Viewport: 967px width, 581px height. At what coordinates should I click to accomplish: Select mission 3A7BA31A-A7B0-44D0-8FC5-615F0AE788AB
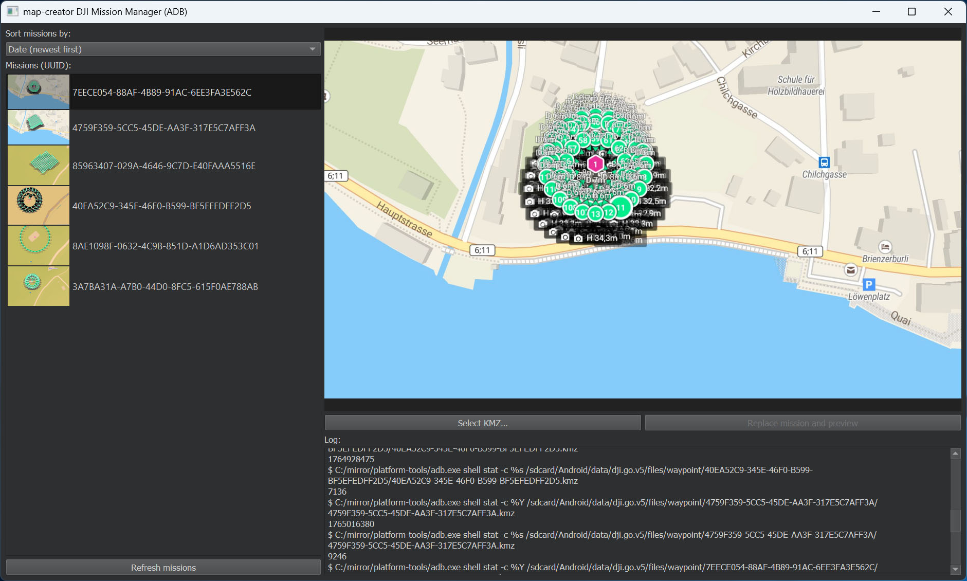tap(165, 287)
